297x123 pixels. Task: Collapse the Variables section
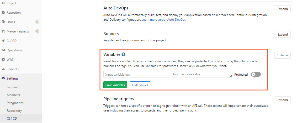pos(283,55)
